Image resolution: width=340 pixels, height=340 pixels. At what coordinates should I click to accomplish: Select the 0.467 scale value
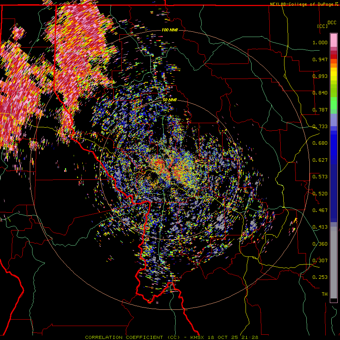click(x=320, y=210)
